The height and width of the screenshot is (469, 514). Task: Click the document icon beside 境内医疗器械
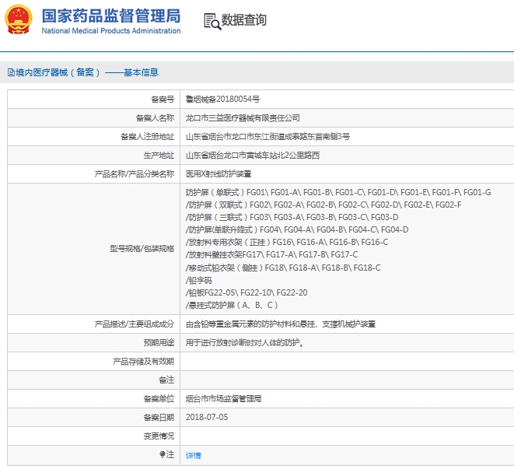click(11, 72)
